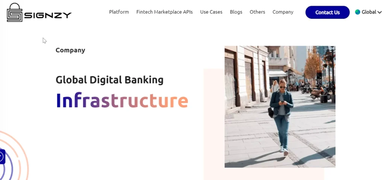Click the Signzy padlock logo icon
This screenshot has height=180, width=385.
pos(15,12)
